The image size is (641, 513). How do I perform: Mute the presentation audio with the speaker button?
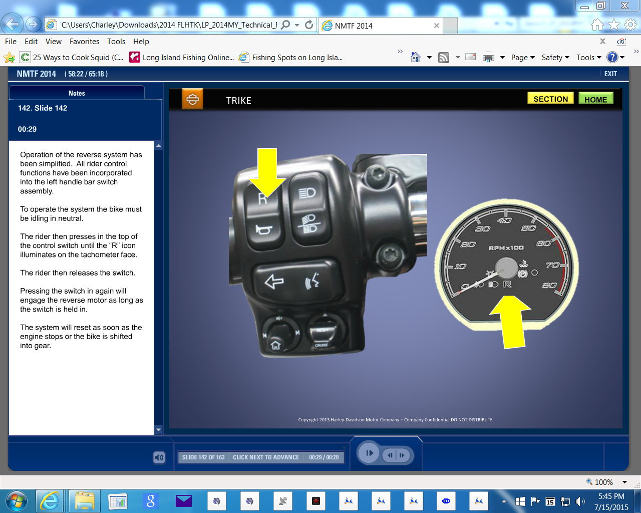[159, 457]
